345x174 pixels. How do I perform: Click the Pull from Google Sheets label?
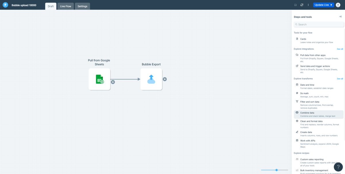click(99, 62)
